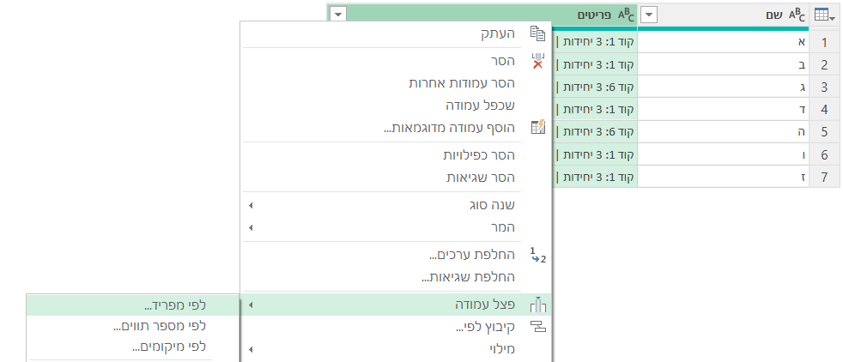The height and width of the screenshot is (362, 843).
Task: Select שכפל עמודה menu entry
Action: click(x=480, y=106)
